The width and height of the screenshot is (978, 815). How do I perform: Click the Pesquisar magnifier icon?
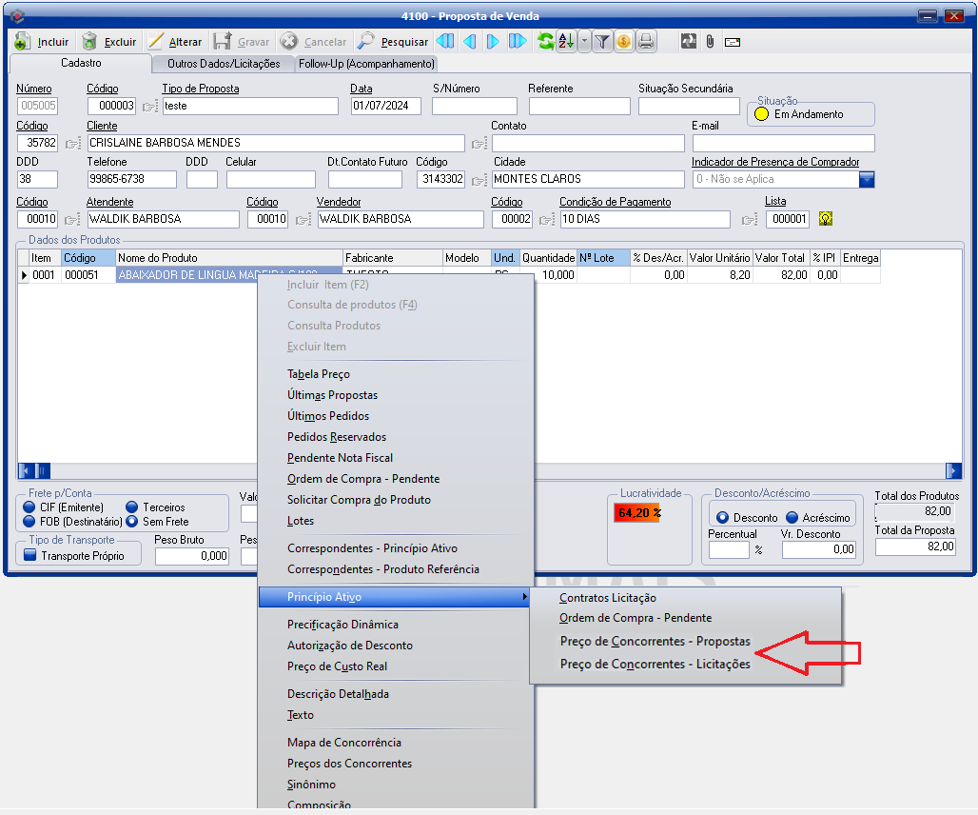click(x=366, y=42)
